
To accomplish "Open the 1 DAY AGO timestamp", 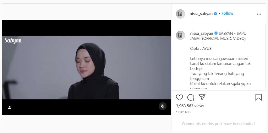I will 183,112.
